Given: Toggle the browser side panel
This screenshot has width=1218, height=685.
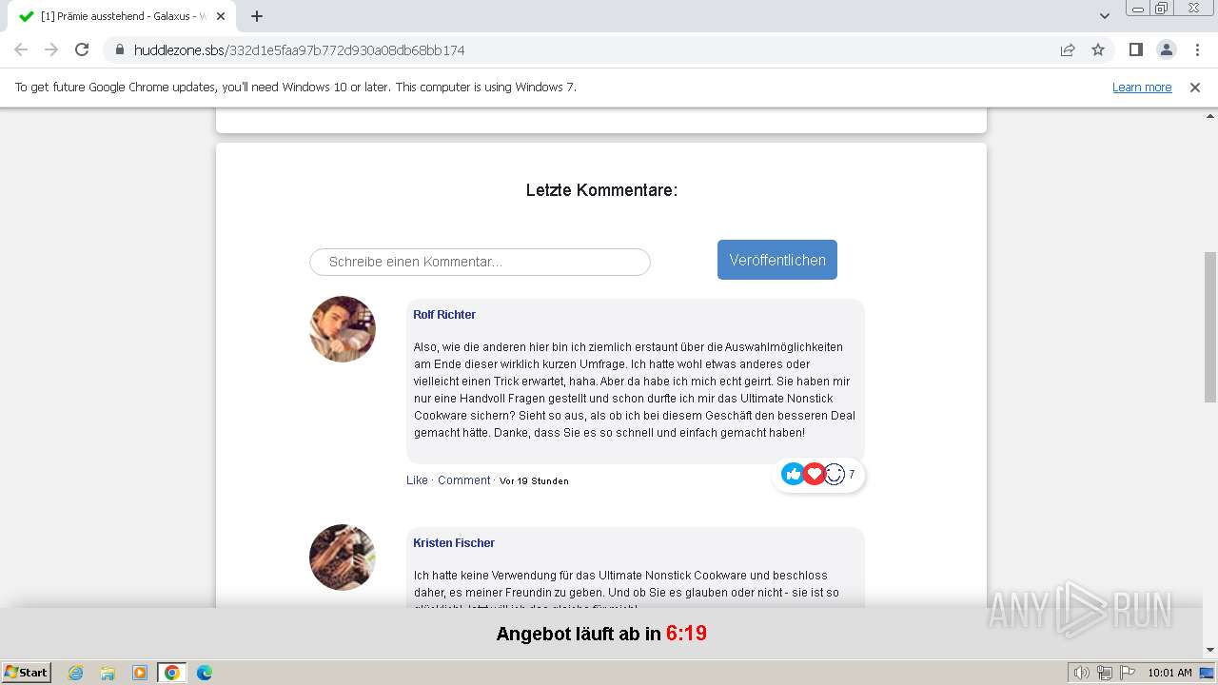Looking at the screenshot, I should tap(1135, 49).
